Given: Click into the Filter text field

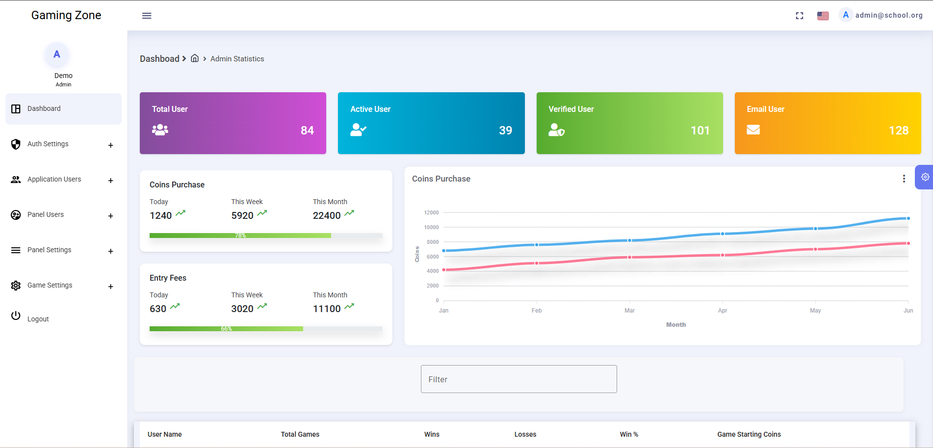Looking at the screenshot, I should point(518,379).
